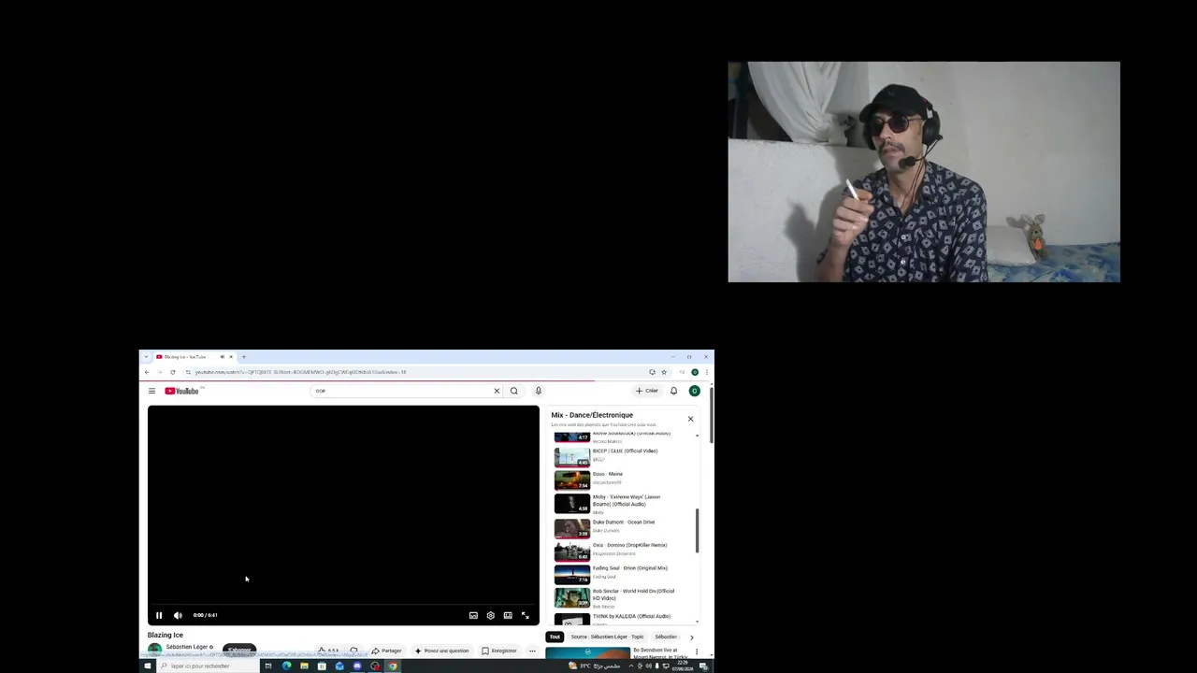
Task: Run the search with the magnifier button
Action: click(513, 391)
